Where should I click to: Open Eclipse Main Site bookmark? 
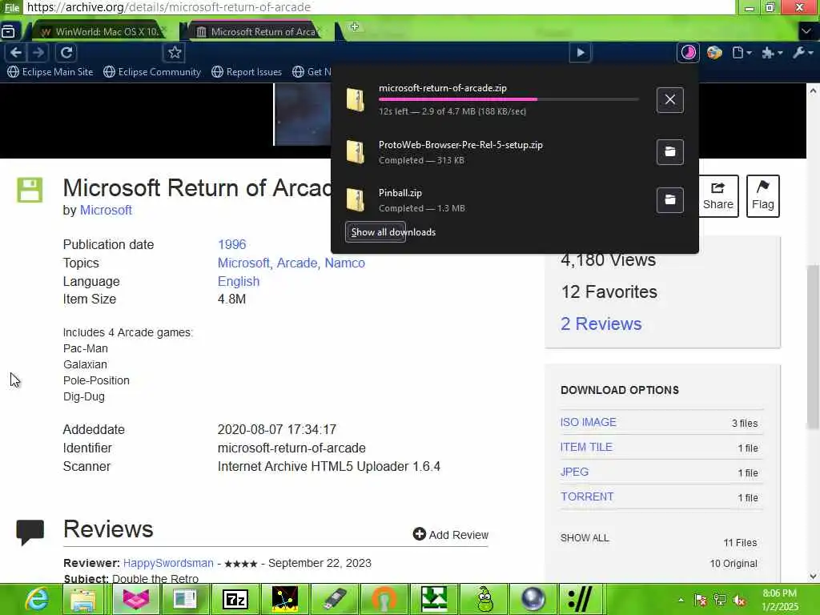click(50, 71)
